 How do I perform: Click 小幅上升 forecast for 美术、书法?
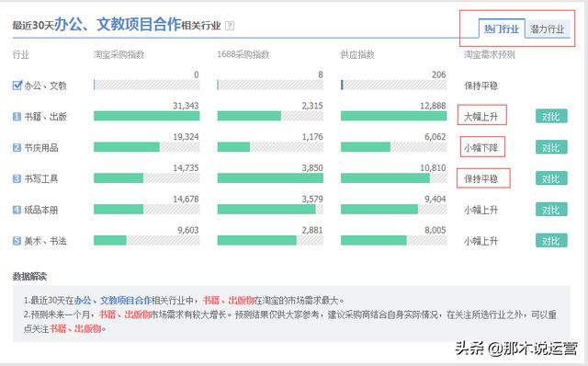[x=481, y=241]
